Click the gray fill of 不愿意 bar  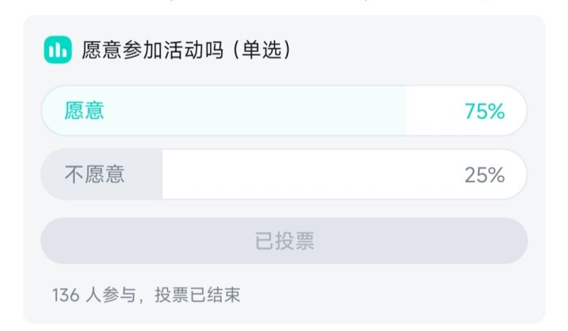coord(102,174)
